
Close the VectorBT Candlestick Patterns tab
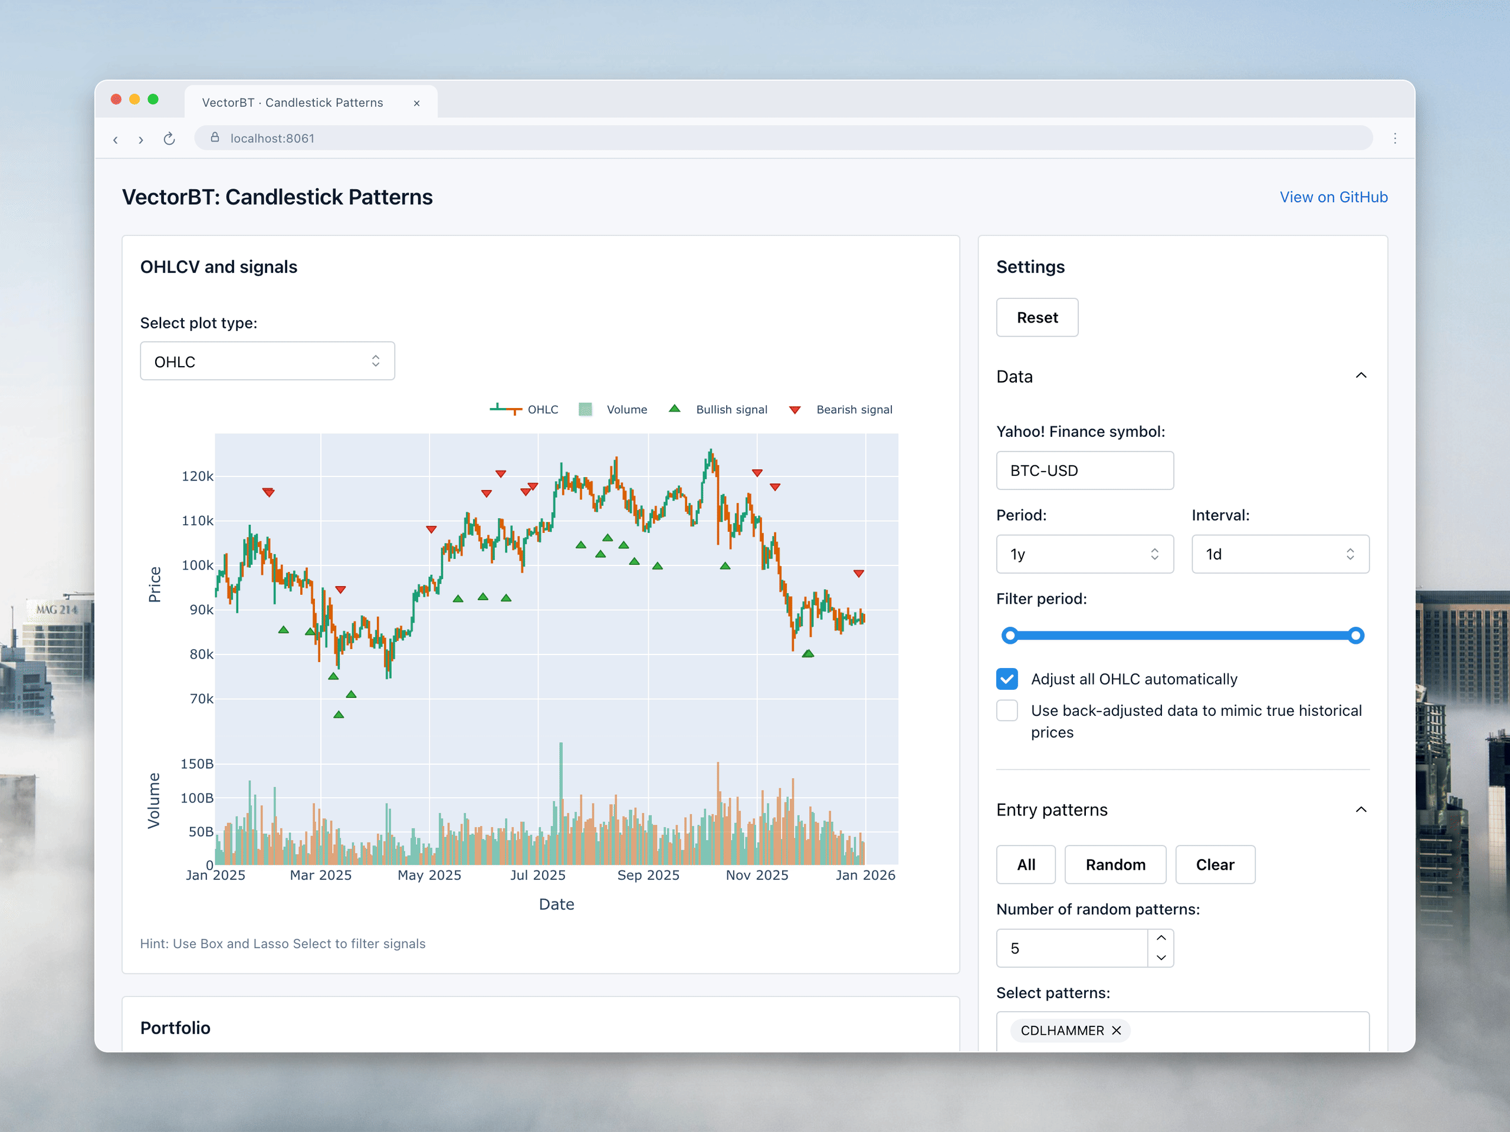(x=416, y=103)
